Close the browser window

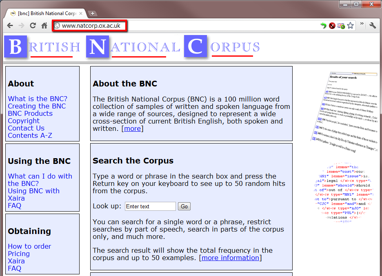click(371, 4)
